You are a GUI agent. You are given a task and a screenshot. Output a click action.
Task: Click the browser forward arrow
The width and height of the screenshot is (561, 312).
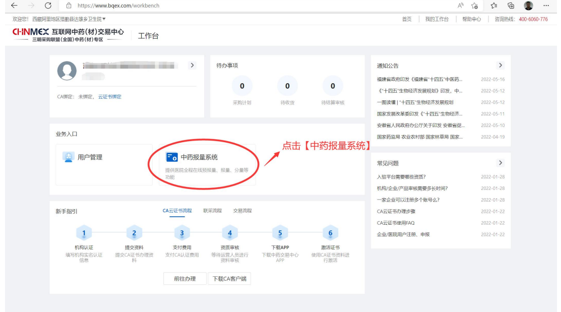pos(31,6)
